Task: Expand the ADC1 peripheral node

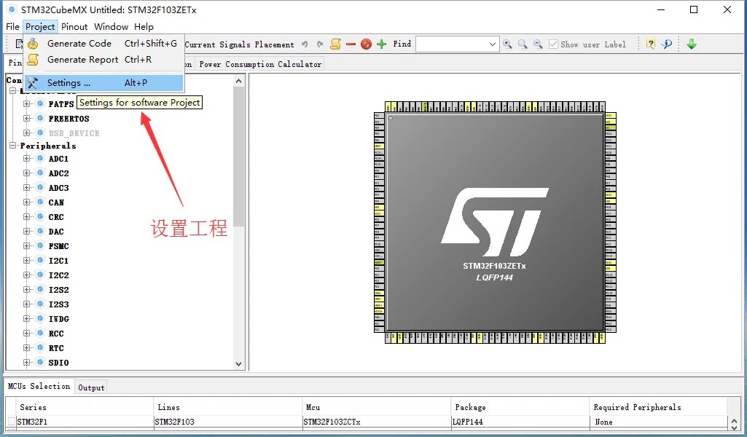Action: click(x=27, y=159)
